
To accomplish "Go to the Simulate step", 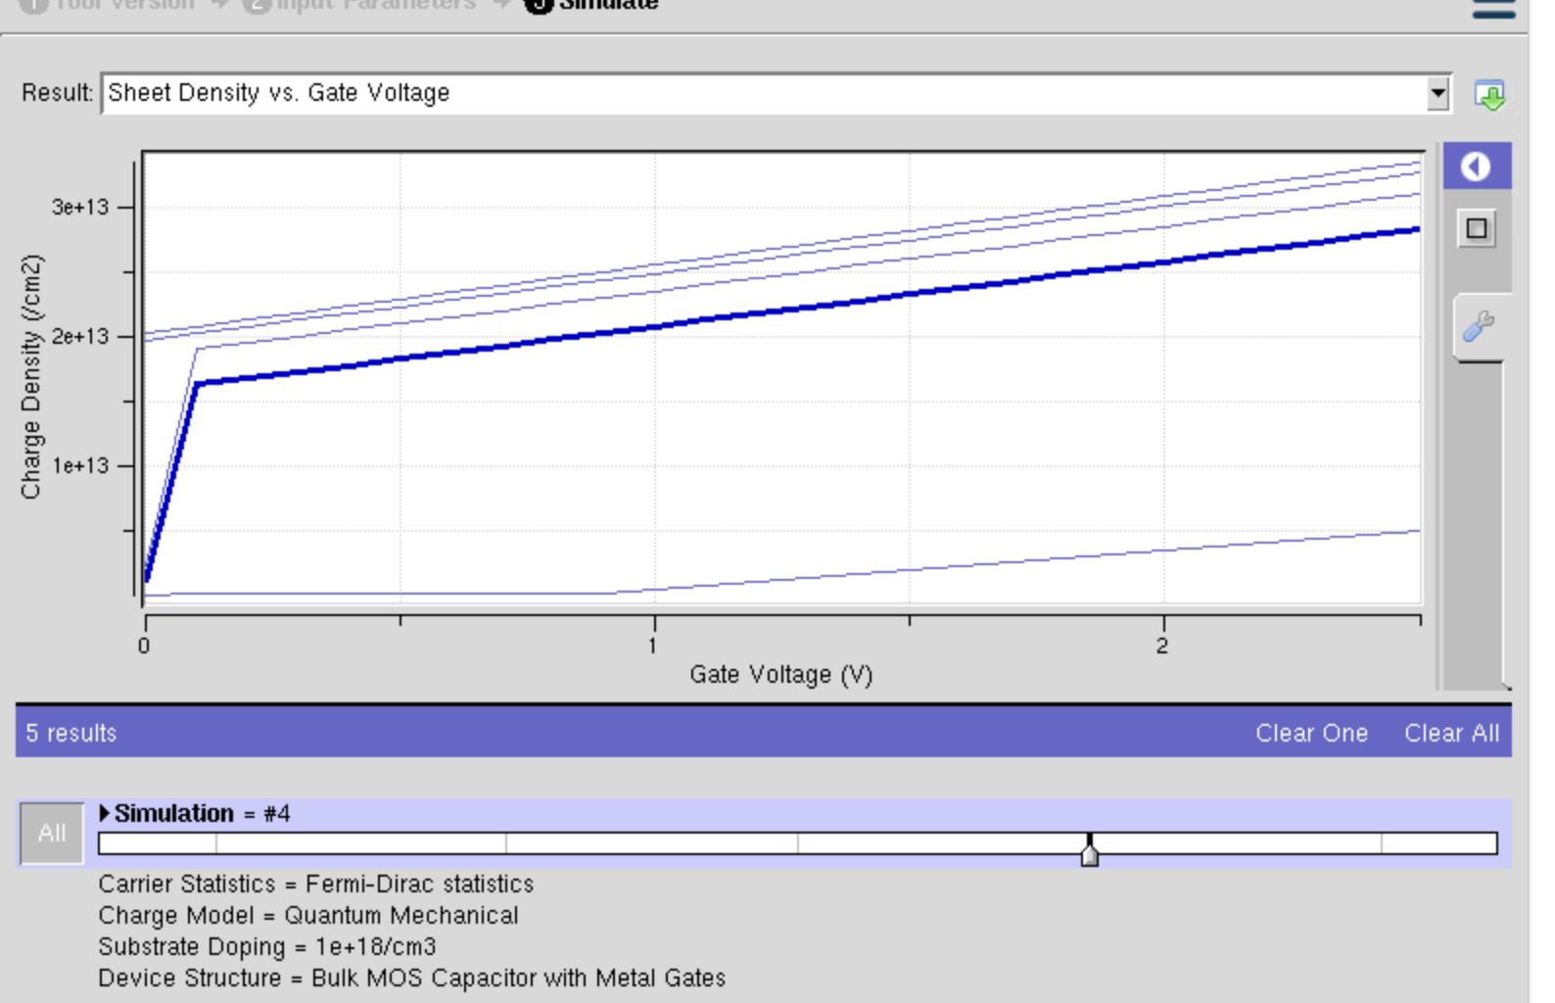I will pyautogui.click(x=591, y=5).
